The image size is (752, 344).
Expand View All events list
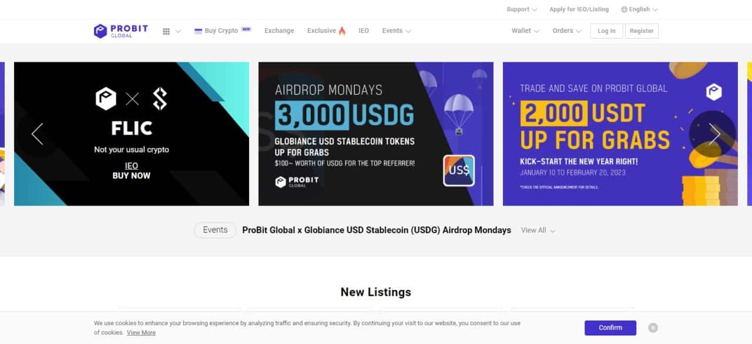[538, 231]
